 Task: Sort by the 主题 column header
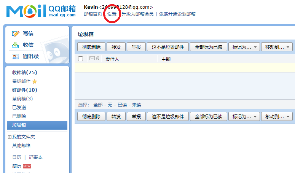point(166,59)
